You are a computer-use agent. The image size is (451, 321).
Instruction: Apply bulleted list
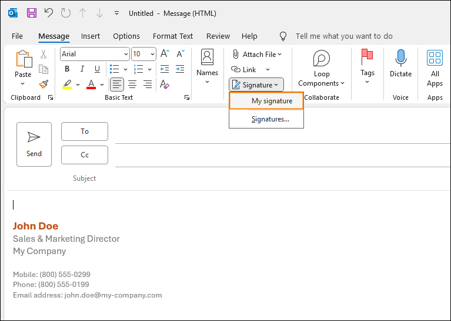pyautogui.click(x=115, y=69)
